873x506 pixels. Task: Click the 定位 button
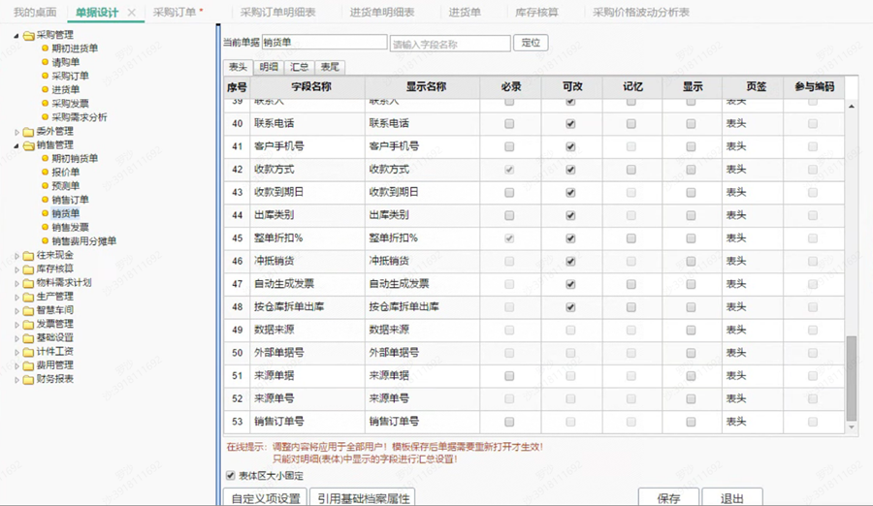(531, 43)
